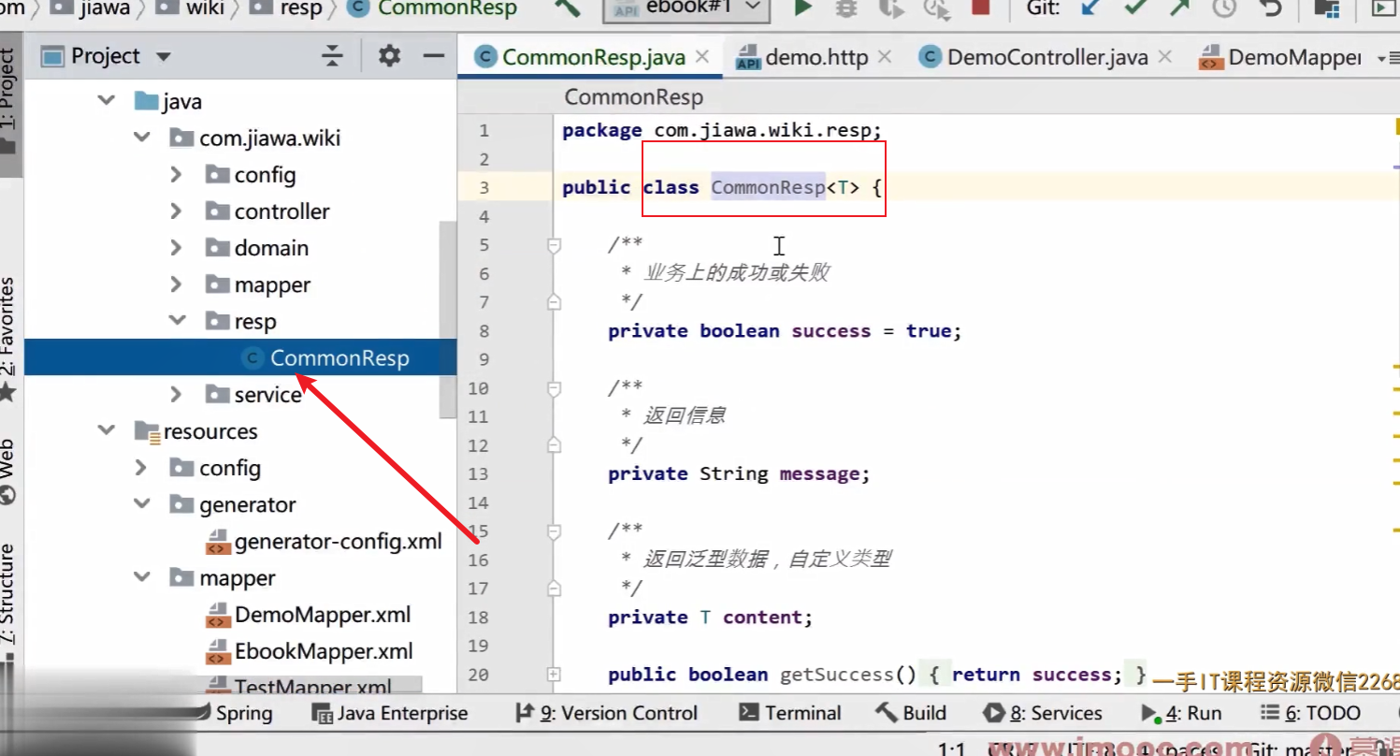Click the Rollback undo arrow icon
This screenshot has width=1400, height=756.
point(1270,8)
